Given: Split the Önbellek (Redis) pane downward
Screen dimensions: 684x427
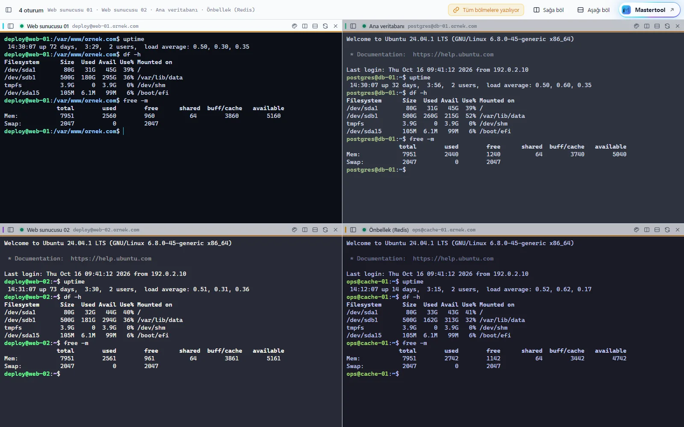Looking at the screenshot, I should pyautogui.click(x=657, y=230).
